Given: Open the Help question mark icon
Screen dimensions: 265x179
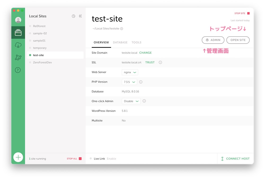Looking at the screenshot, I should click(x=18, y=70).
